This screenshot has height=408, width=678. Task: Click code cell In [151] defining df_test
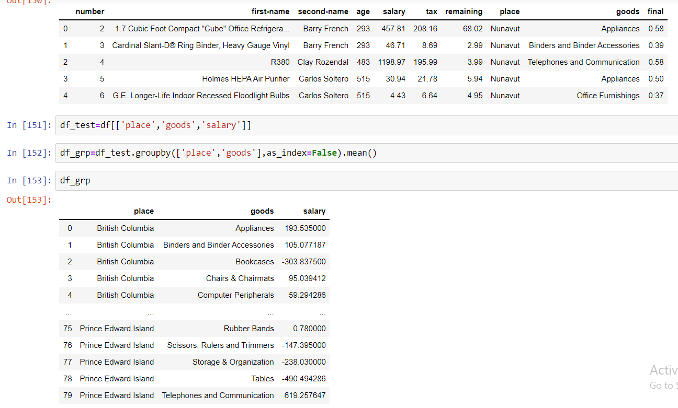point(367,125)
